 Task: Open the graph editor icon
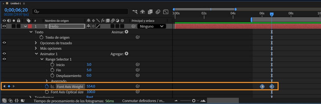coord(166,12)
